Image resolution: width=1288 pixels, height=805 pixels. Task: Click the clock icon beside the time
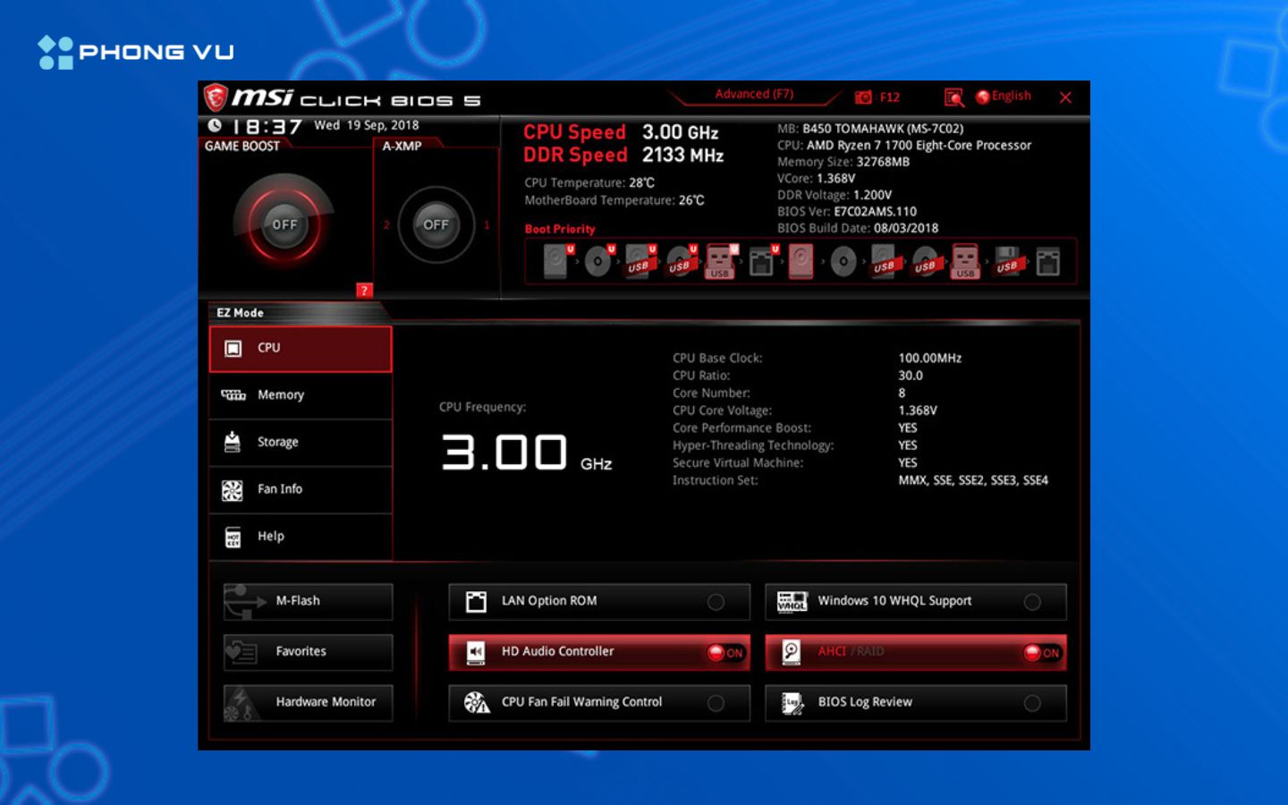(x=215, y=126)
